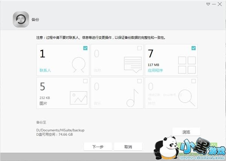Click the 备份 title text
Image resolution: width=226 pixels, height=161 pixels.
[35, 20]
